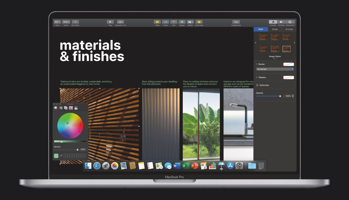Add a Comment from the toolbar
Screen dimensions: 349x200
[x=199, y=22]
